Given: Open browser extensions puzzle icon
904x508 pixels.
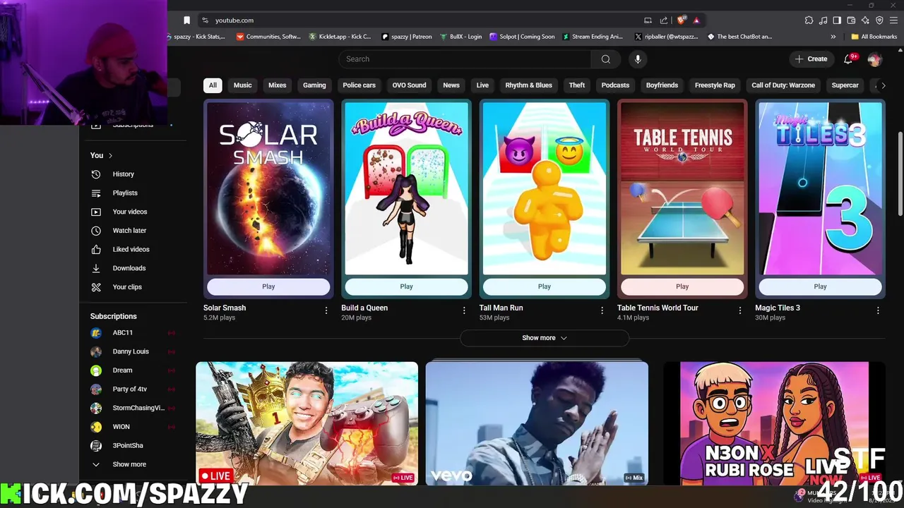Looking at the screenshot, I should point(809,20).
